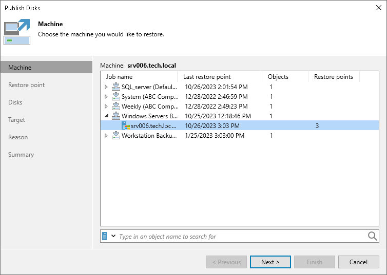Go to the Restore point wizard step

[x=26, y=85]
